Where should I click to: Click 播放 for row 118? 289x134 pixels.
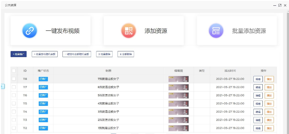click(269, 79)
